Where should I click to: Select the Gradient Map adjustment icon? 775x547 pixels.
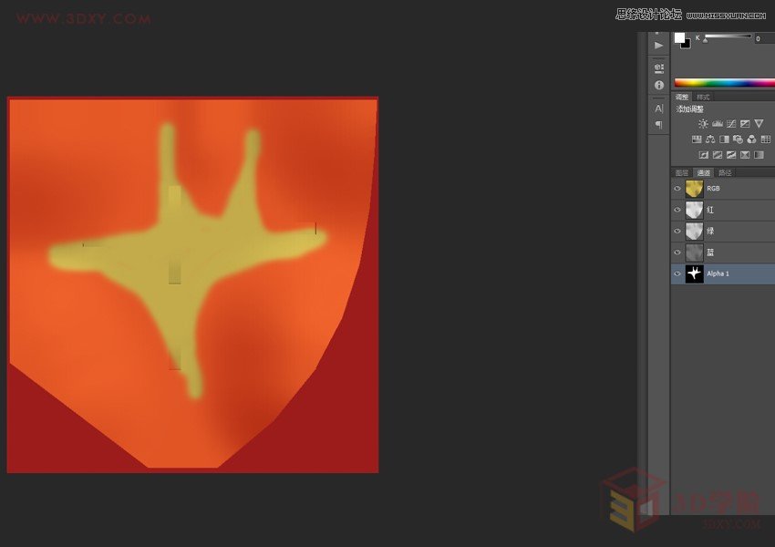point(745,153)
